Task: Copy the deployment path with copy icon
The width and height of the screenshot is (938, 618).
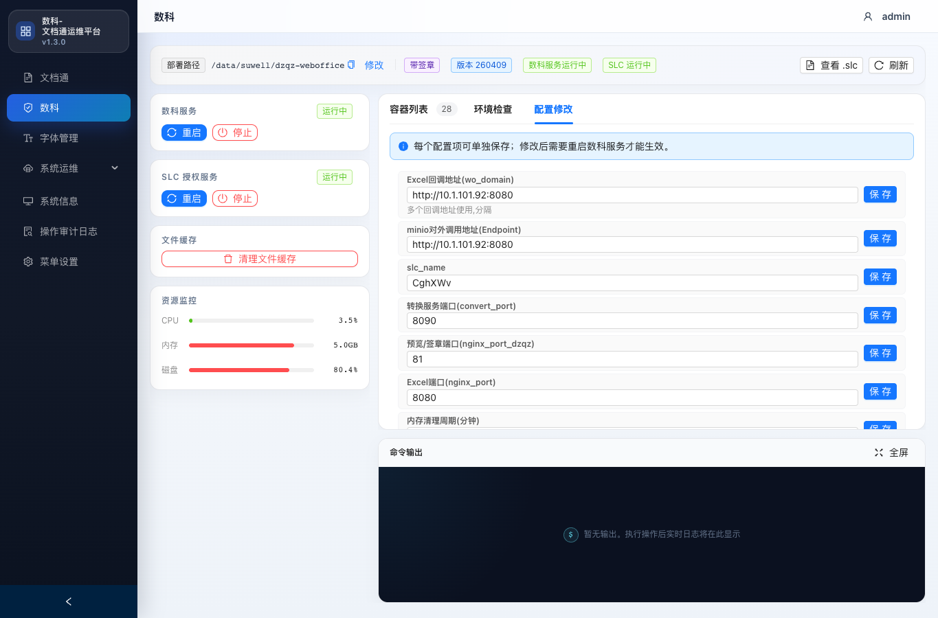Action: click(351, 65)
